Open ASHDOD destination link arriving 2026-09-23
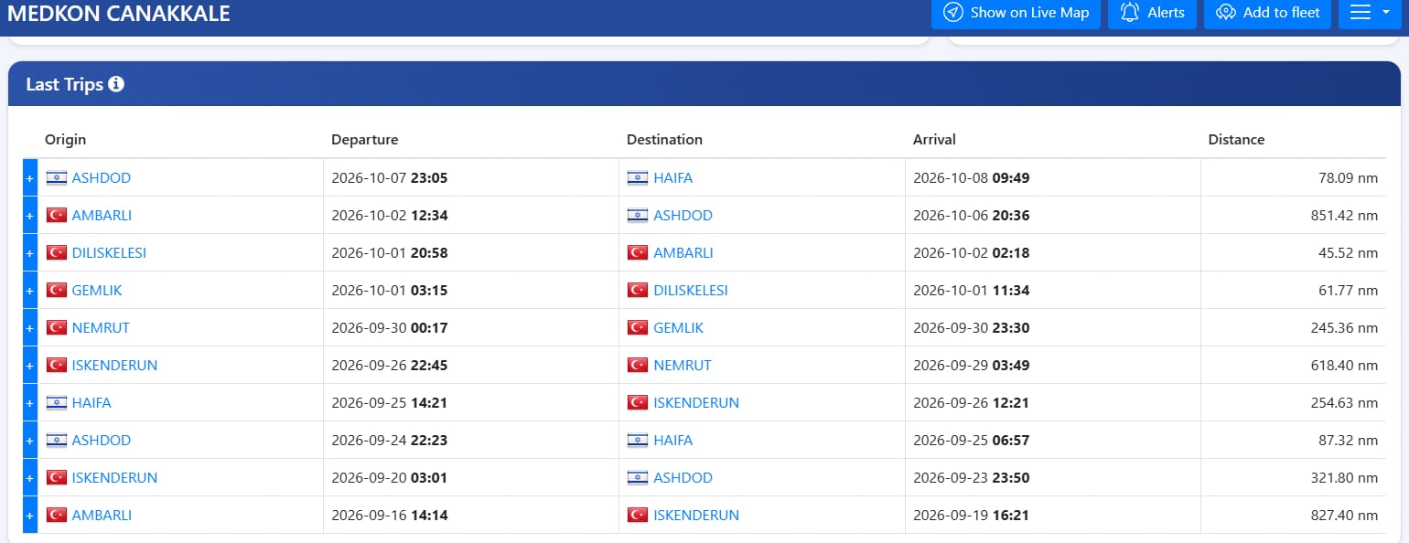 click(x=683, y=478)
